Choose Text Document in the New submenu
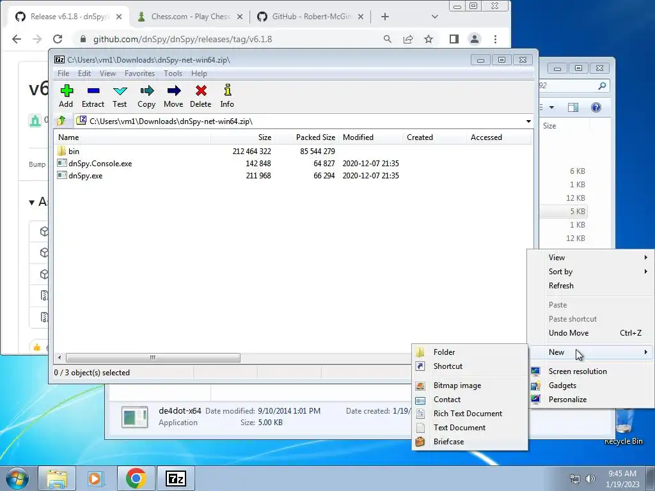 [470, 428]
